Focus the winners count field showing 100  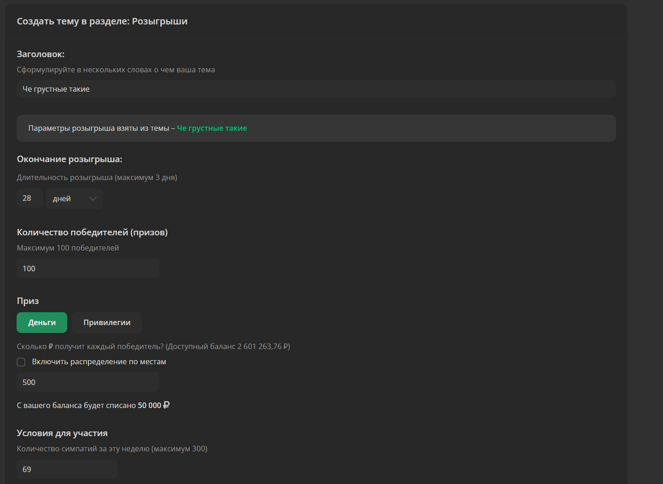[87, 268]
